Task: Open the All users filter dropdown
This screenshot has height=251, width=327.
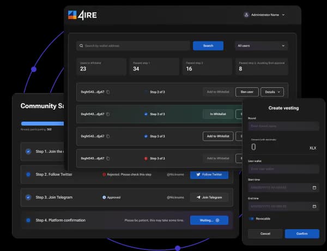Action: [x=261, y=46]
